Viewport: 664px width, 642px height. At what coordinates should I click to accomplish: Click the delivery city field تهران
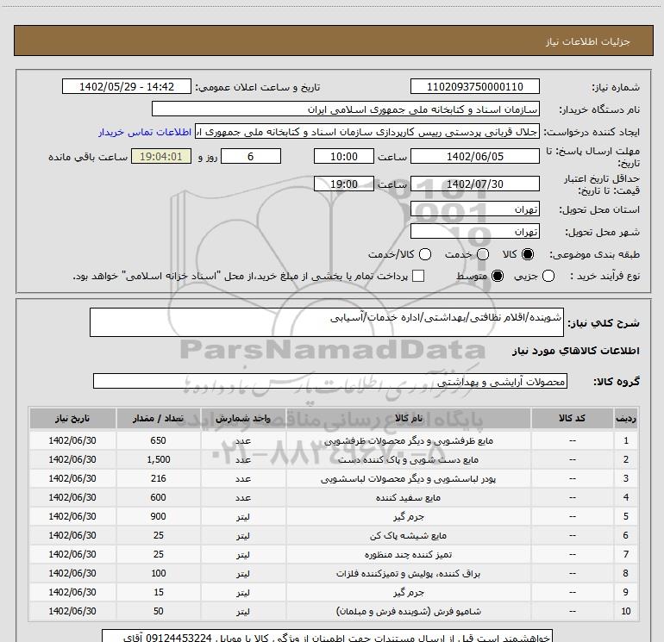(x=474, y=231)
